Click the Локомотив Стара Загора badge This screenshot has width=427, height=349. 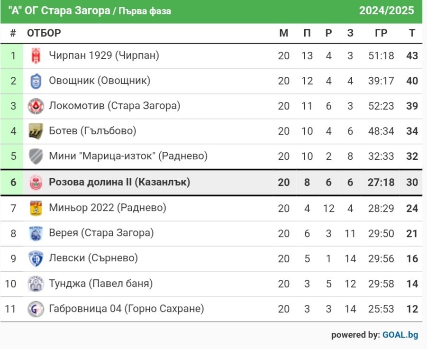[36, 106]
